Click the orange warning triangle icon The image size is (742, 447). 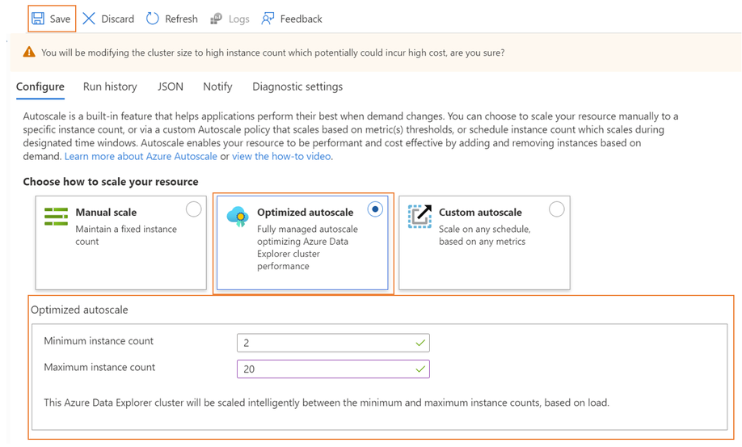coord(29,53)
